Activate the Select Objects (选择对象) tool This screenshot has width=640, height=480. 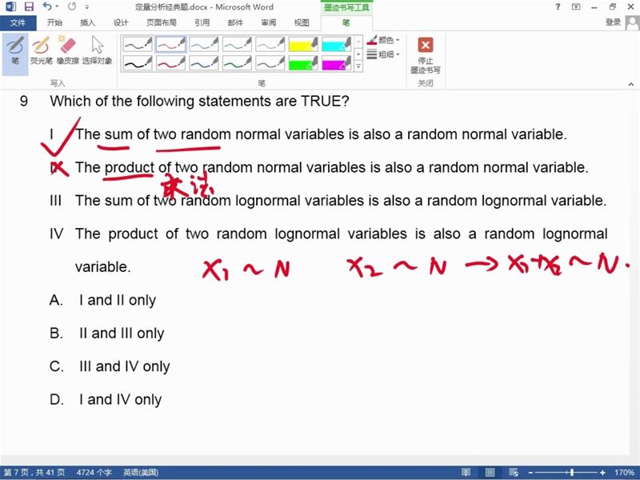pyautogui.click(x=97, y=50)
